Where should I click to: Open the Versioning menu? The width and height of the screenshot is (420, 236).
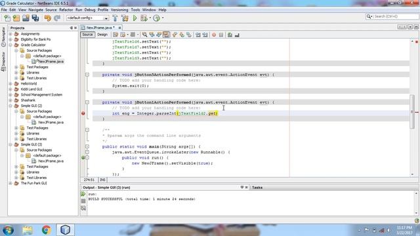pyautogui.click(x=119, y=10)
